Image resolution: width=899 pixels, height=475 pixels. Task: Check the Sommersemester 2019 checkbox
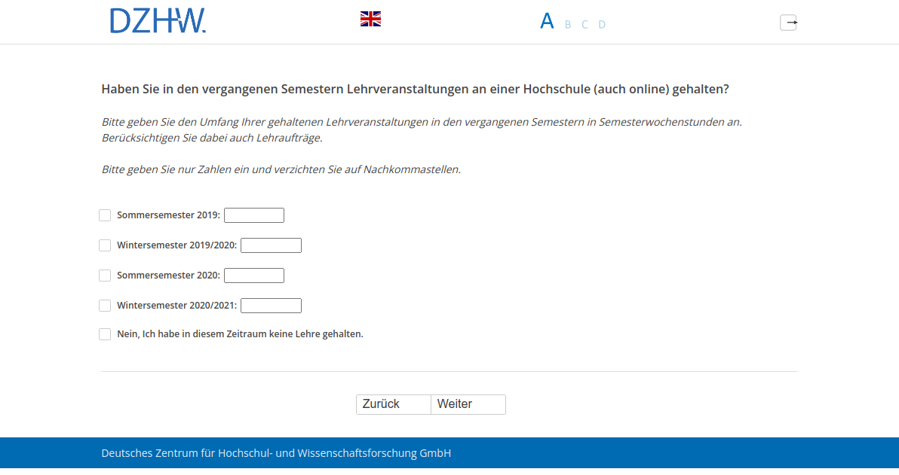(x=105, y=215)
